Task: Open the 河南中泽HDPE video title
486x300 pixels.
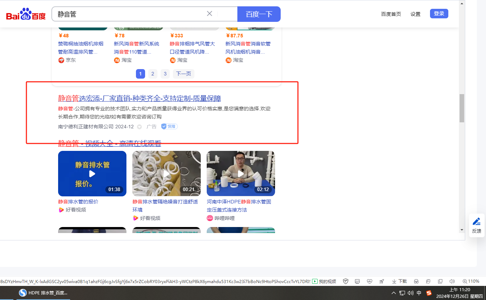Action: point(239,206)
